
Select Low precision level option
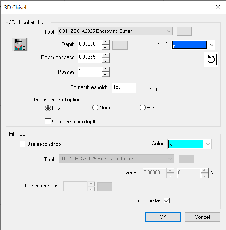48,108
